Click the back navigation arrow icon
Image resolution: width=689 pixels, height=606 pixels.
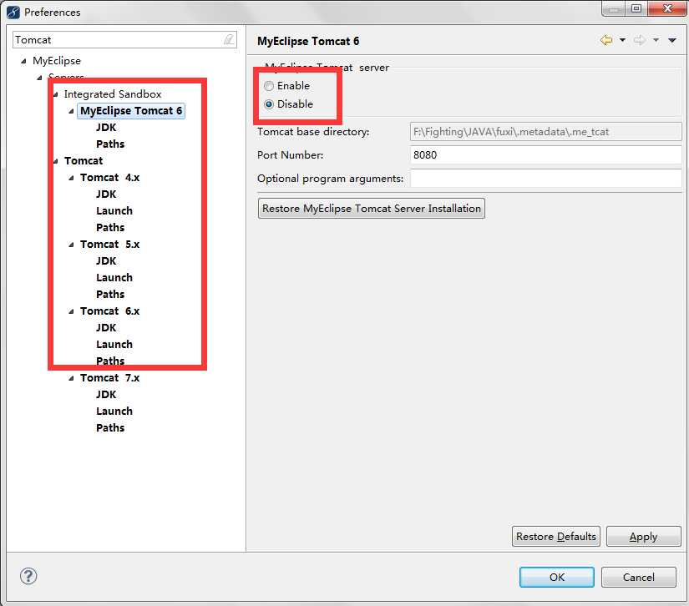coord(606,40)
